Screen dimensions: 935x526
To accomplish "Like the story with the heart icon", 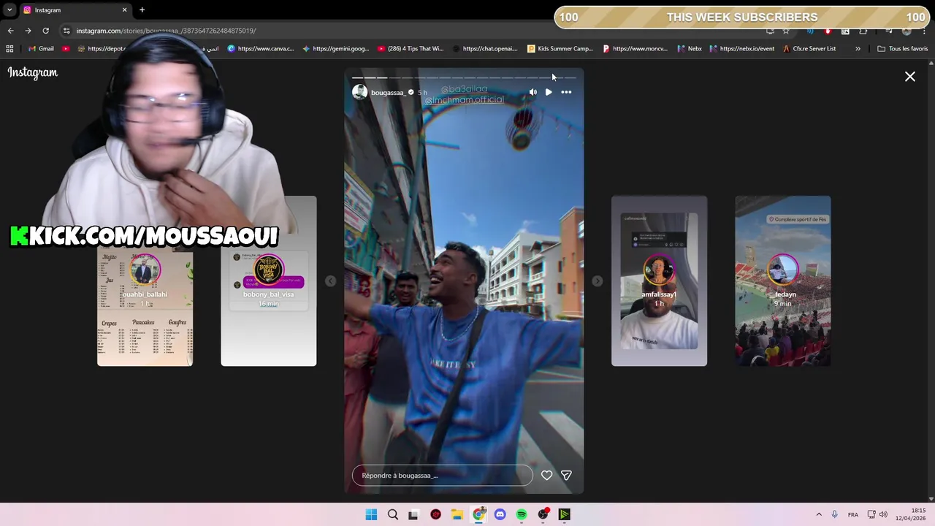I will 546,476.
